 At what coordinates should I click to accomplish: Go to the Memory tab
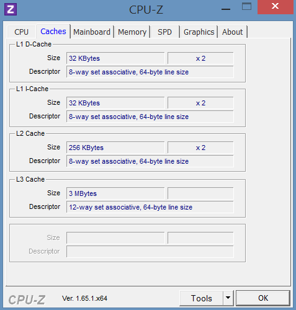click(x=132, y=32)
